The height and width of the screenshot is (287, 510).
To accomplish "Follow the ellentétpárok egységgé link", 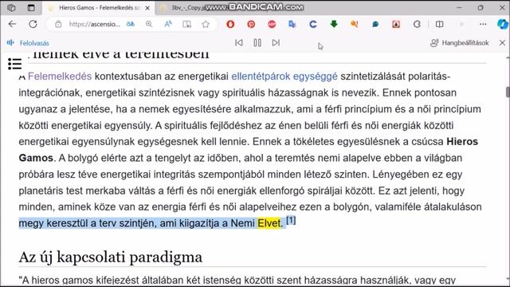I will click(284, 77).
